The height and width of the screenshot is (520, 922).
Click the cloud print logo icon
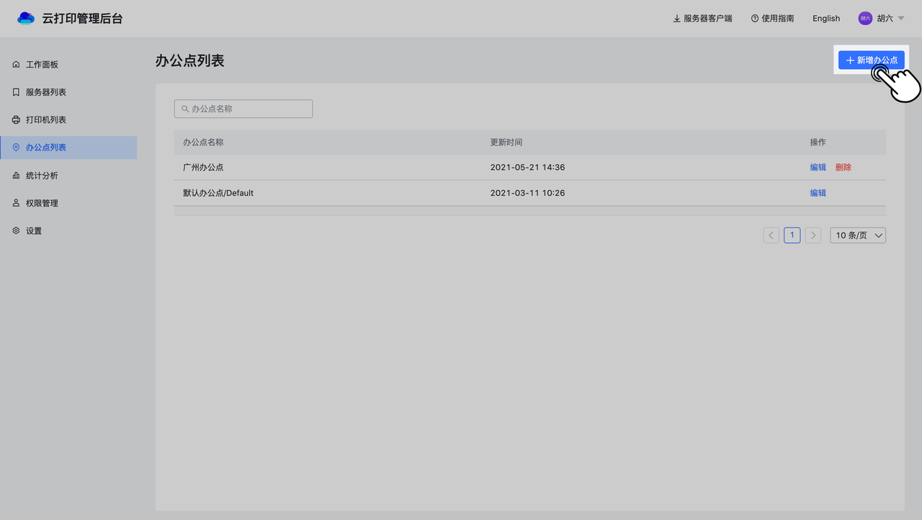26,18
